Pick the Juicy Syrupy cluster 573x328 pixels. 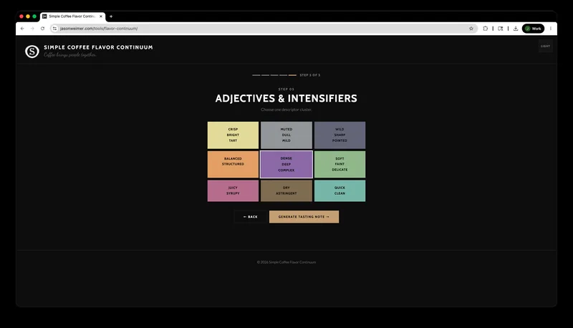point(233,190)
